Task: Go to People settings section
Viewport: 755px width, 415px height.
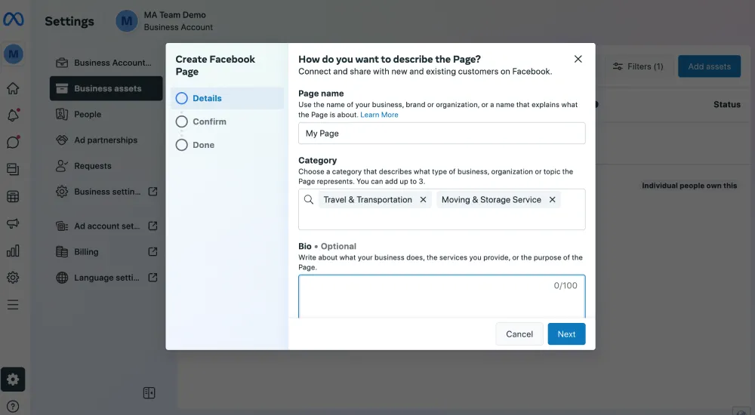Action: [88, 115]
